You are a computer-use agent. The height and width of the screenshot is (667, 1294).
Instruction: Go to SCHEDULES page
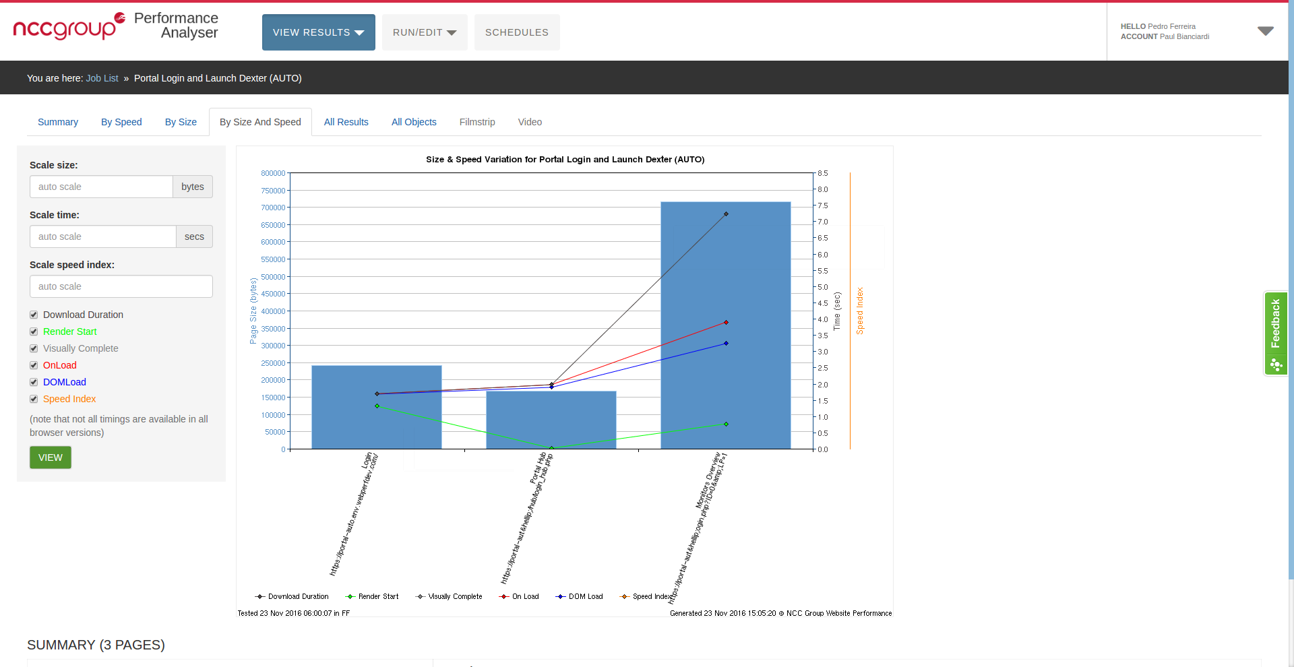tap(517, 32)
